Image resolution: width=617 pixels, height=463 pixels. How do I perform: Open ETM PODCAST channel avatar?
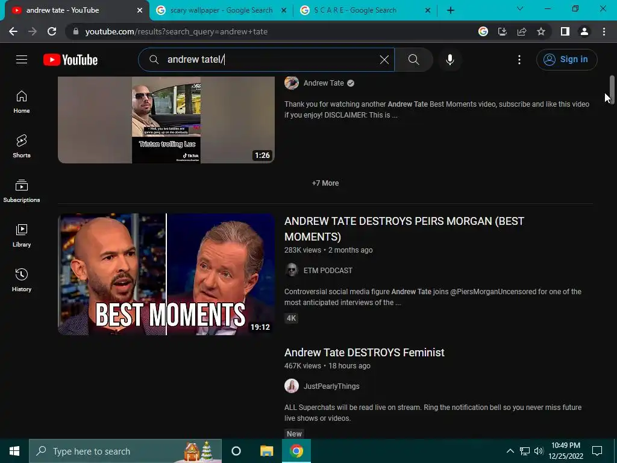click(x=292, y=271)
